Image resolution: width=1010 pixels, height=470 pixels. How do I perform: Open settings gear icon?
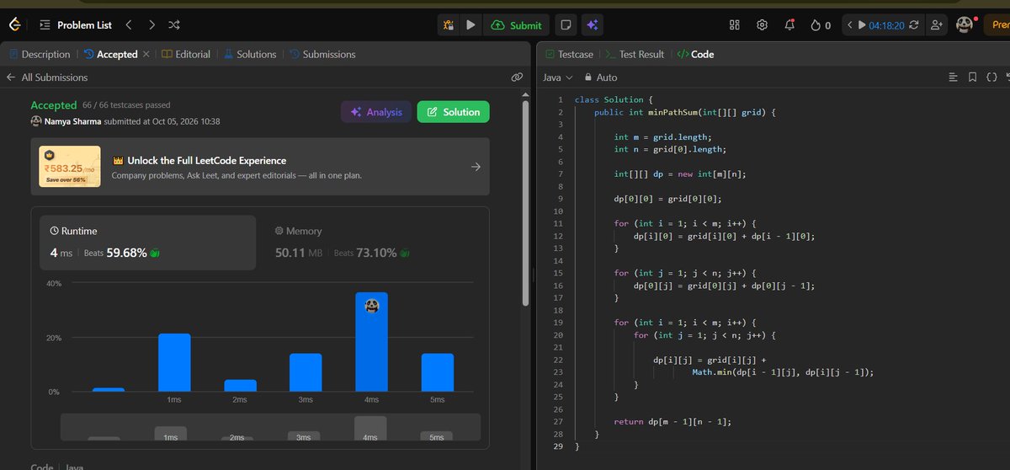click(762, 25)
